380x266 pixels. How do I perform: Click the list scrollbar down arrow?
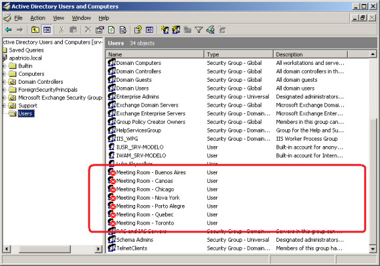tap(373, 249)
